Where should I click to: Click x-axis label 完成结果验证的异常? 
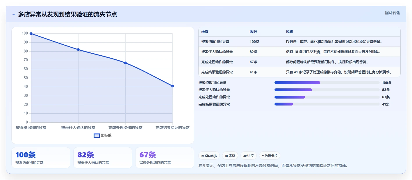coord(172,128)
